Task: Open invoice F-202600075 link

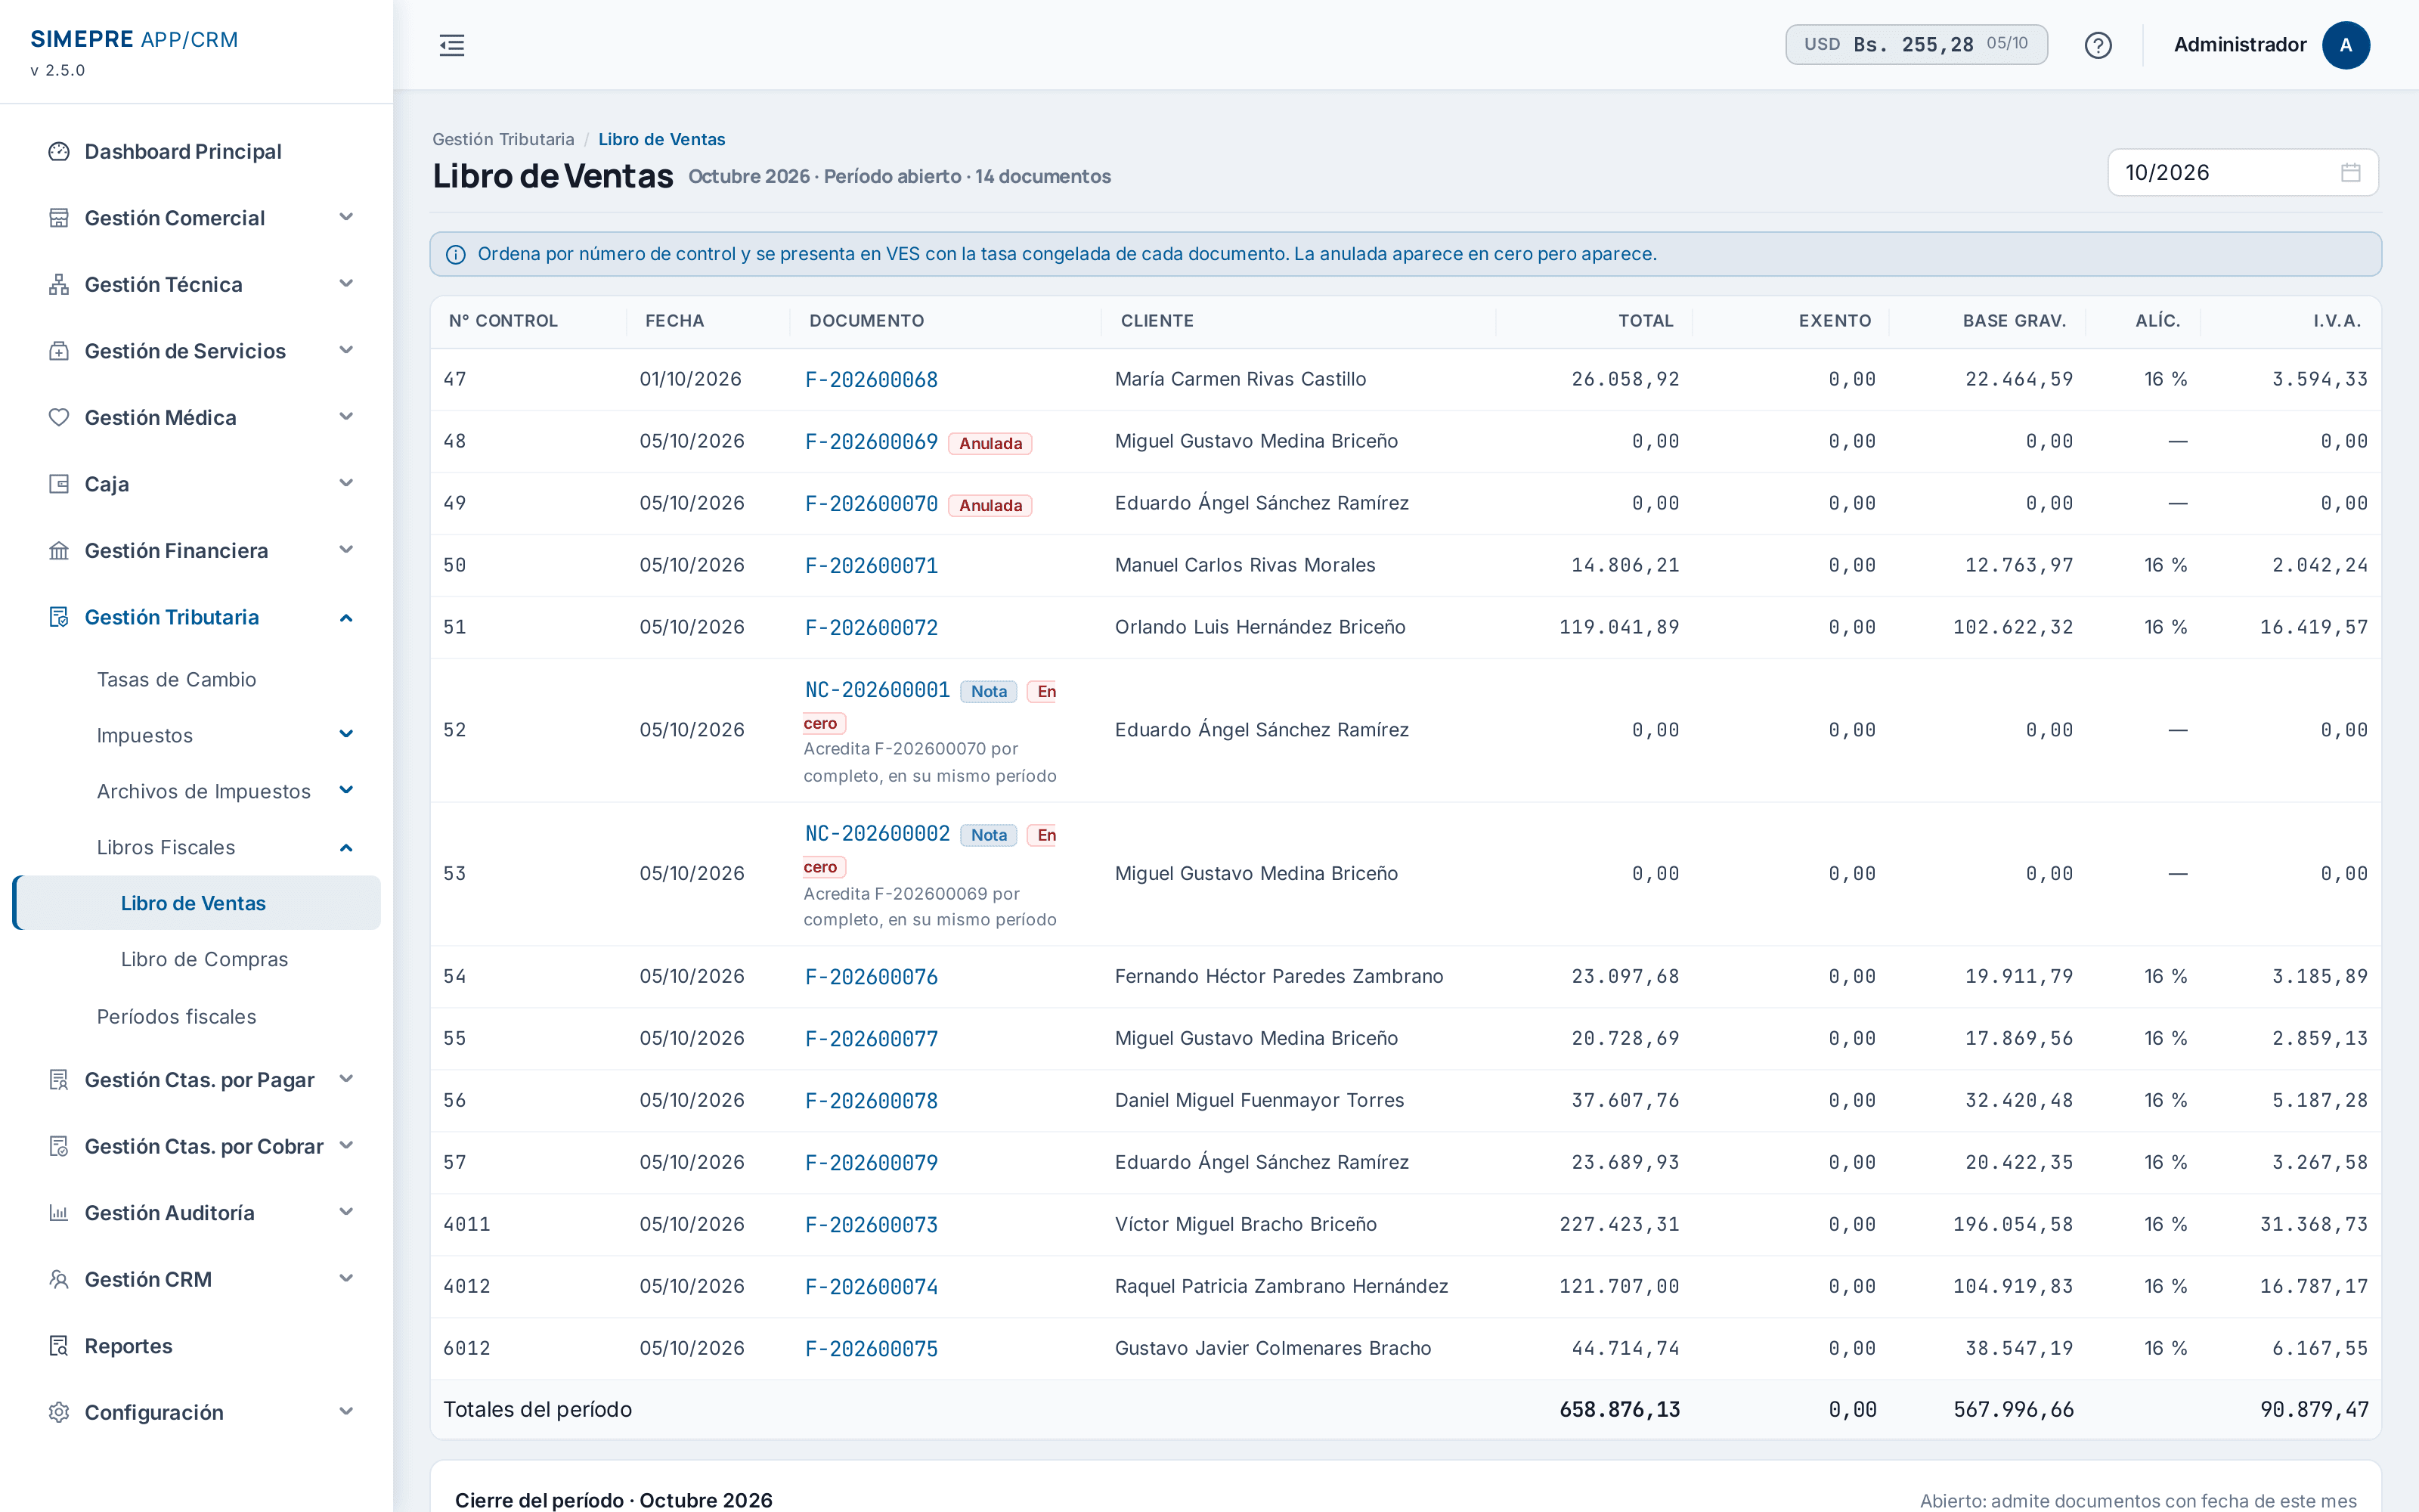Action: click(x=872, y=1348)
